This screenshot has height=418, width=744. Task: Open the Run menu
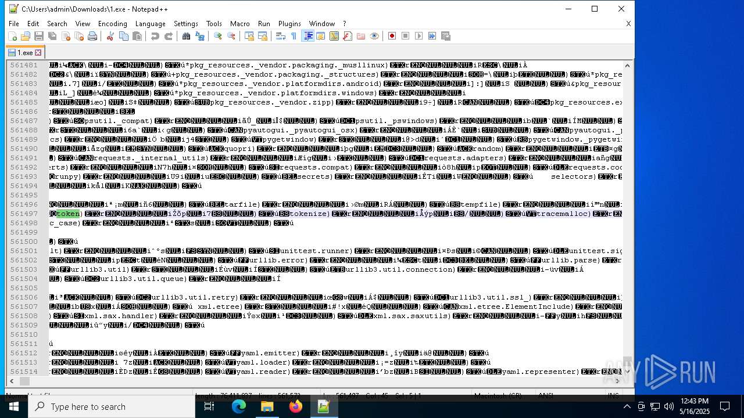coord(264,24)
